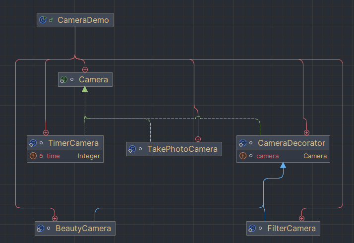This screenshot has width=354, height=243.
Task: Select the FilterCamera class node
Action: pos(283,228)
